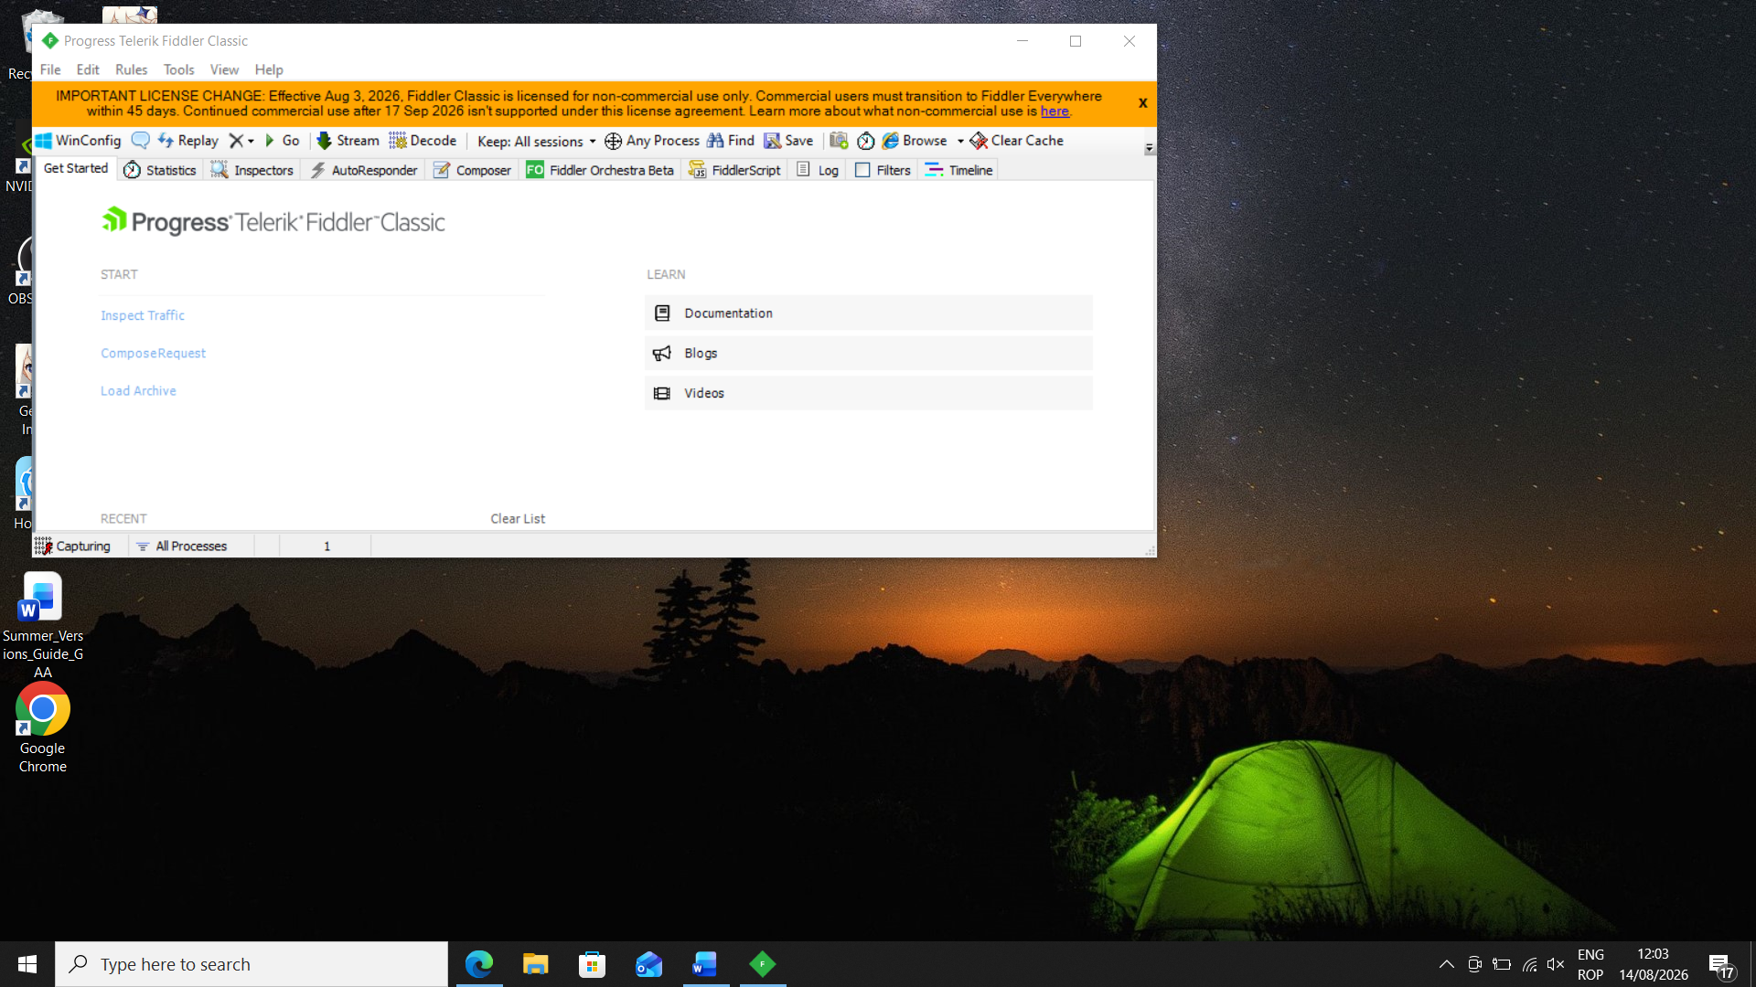The height and width of the screenshot is (987, 1756).
Task: Open Microsoft Store from the taskbar
Action: [x=593, y=964]
